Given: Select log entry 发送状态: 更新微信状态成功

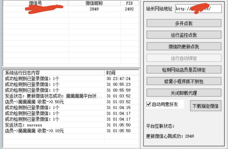Looking at the screenshot, I should click(71, 96).
